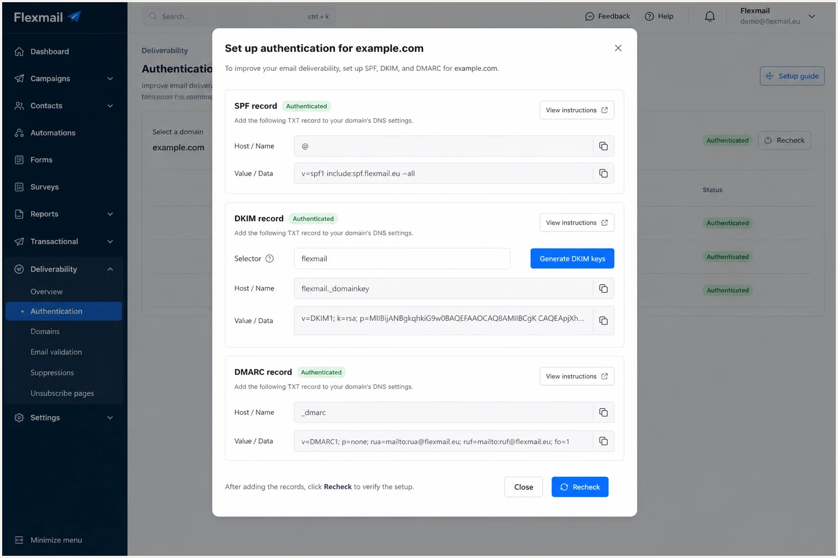Copy the SPF Value / Data record

[x=603, y=173]
